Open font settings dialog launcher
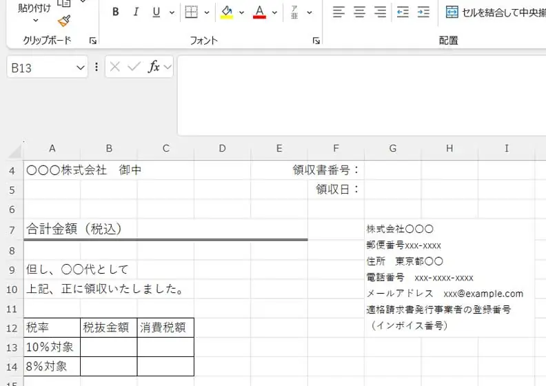 pos(316,41)
